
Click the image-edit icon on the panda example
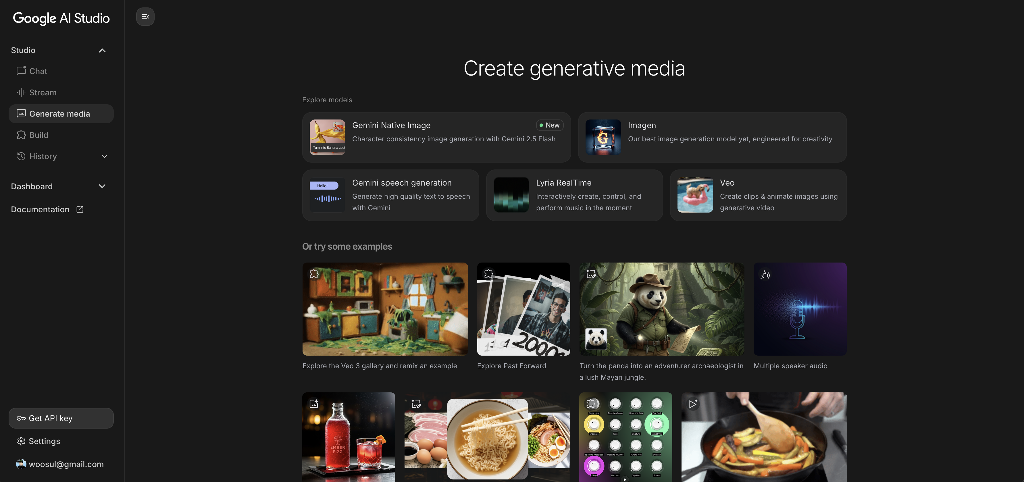click(x=591, y=274)
